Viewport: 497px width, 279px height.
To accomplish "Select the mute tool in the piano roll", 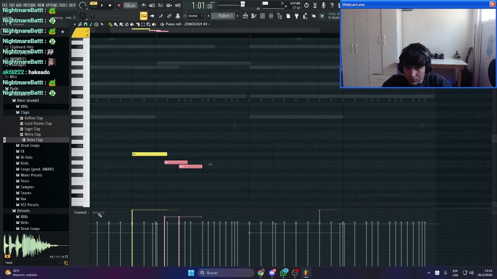I will point(132,24).
